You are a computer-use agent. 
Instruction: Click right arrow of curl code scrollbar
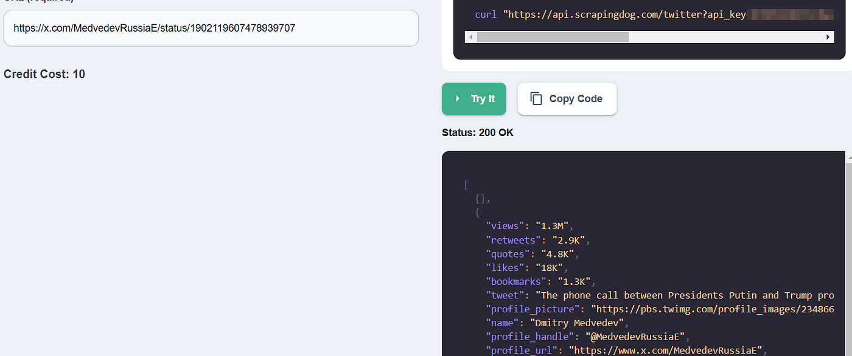(828, 37)
